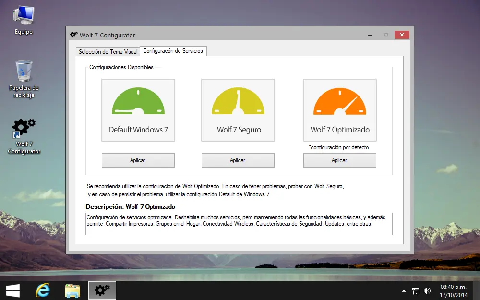Apply the Default Windows 7 configuration
This screenshot has height=300, width=480.
138,160
